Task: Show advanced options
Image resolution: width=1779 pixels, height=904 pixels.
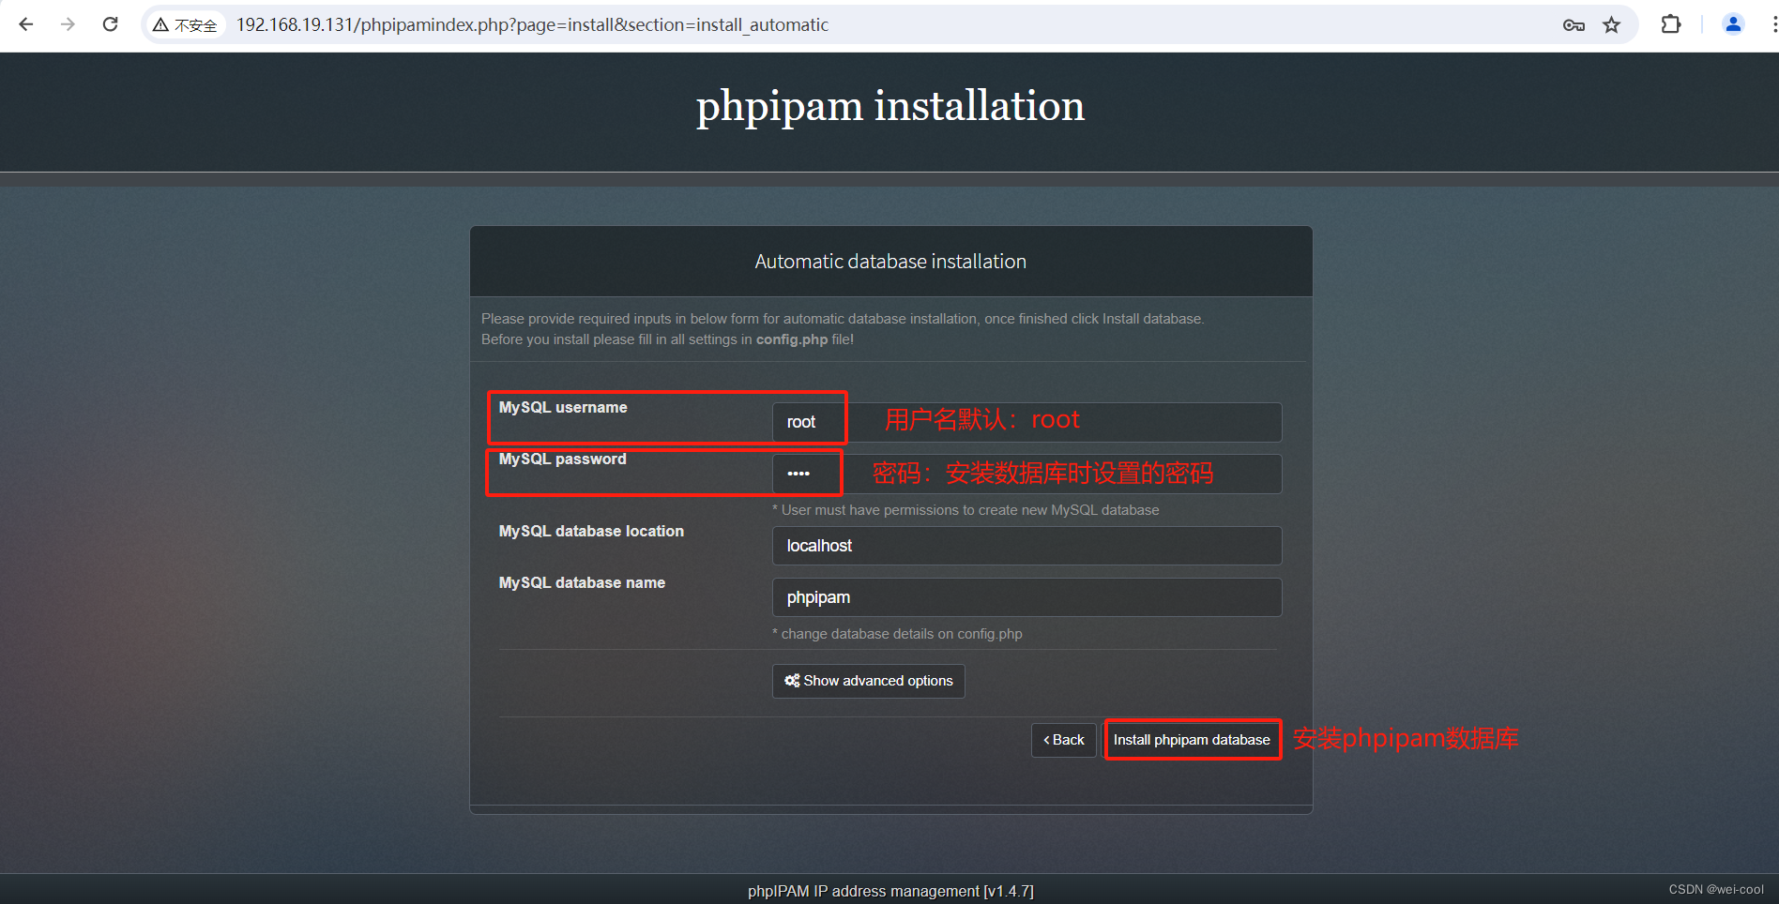Action: [x=868, y=681]
